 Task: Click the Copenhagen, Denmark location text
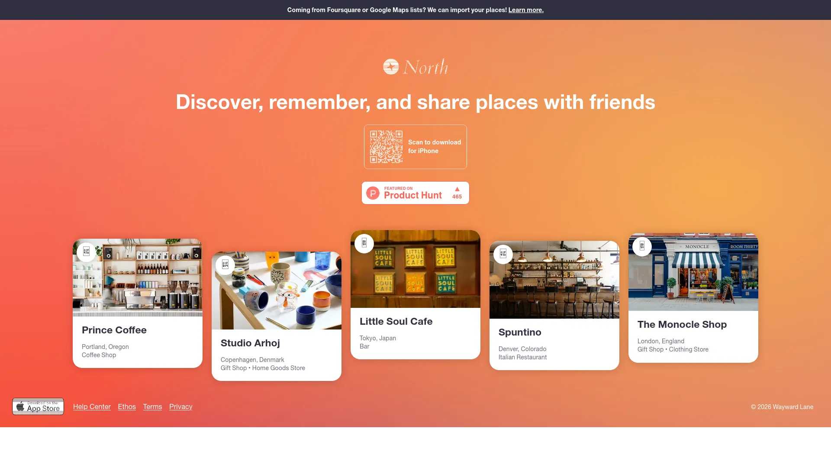[252, 360]
